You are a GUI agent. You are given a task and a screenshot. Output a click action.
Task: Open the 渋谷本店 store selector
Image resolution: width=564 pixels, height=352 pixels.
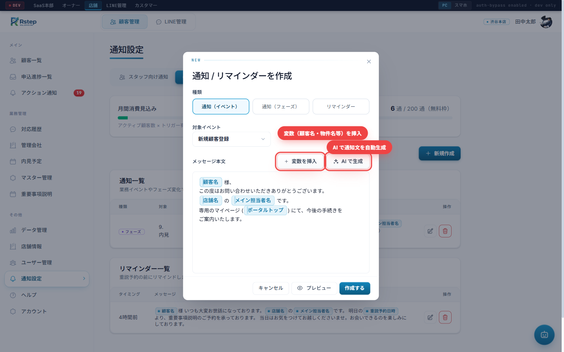[x=497, y=22]
